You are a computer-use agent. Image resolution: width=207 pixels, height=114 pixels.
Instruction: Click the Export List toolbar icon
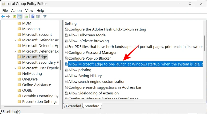tap(26, 17)
